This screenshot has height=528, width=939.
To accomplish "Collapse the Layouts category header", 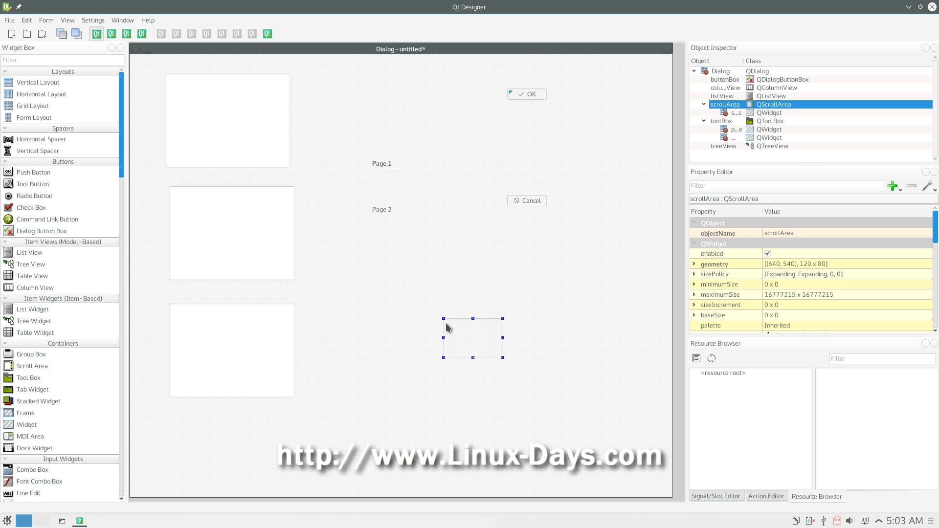I will (60, 71).
